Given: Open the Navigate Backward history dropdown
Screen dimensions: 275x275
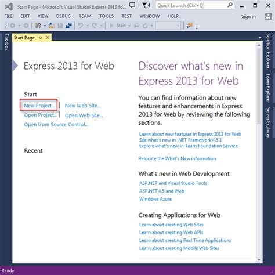Looking at the screenshot, I should point(19,26).
